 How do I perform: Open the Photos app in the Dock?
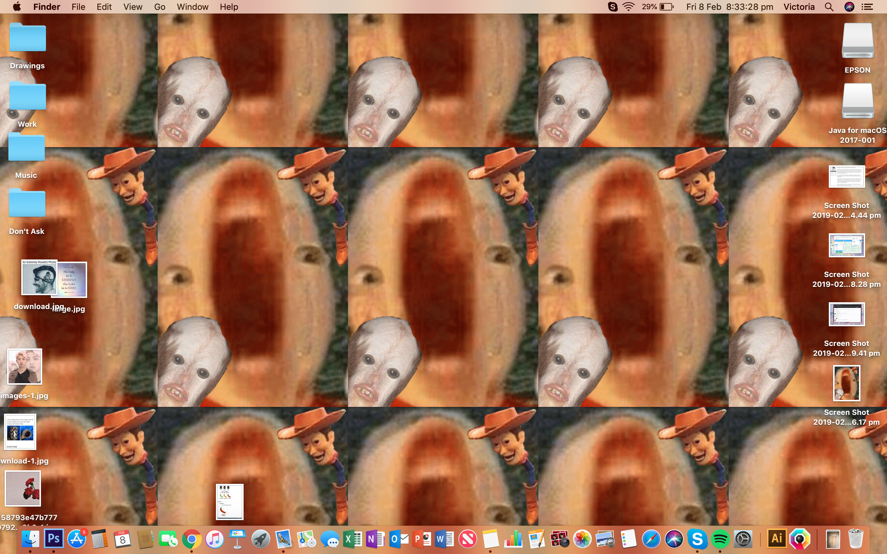tap(582, 539)
